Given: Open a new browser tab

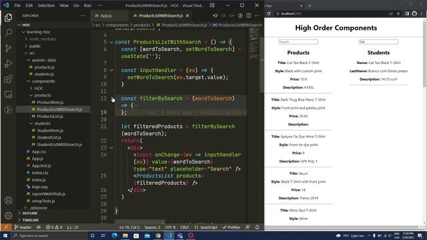Looking at the screenshot, I should 310,5.
